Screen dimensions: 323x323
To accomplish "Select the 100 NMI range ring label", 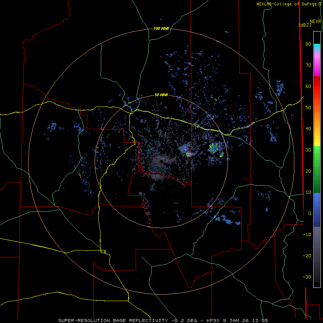I will point(161,28).
